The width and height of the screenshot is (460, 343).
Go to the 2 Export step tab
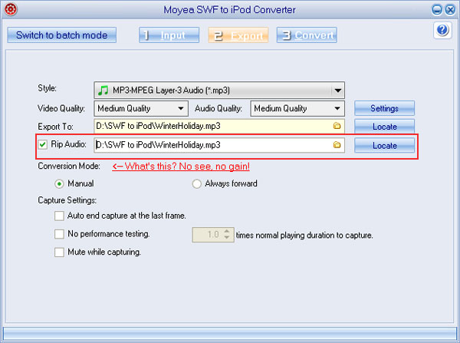pos(238,35)
